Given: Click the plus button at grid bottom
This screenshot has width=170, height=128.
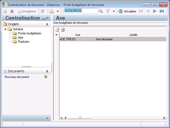Looking at the screenshot, I should 61,118.
